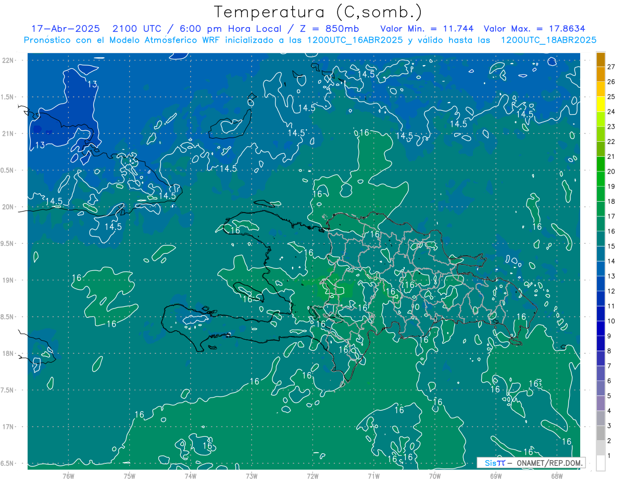Click the date text '17-Abr-2025'
625x483 pixels.
pos(66,29)
